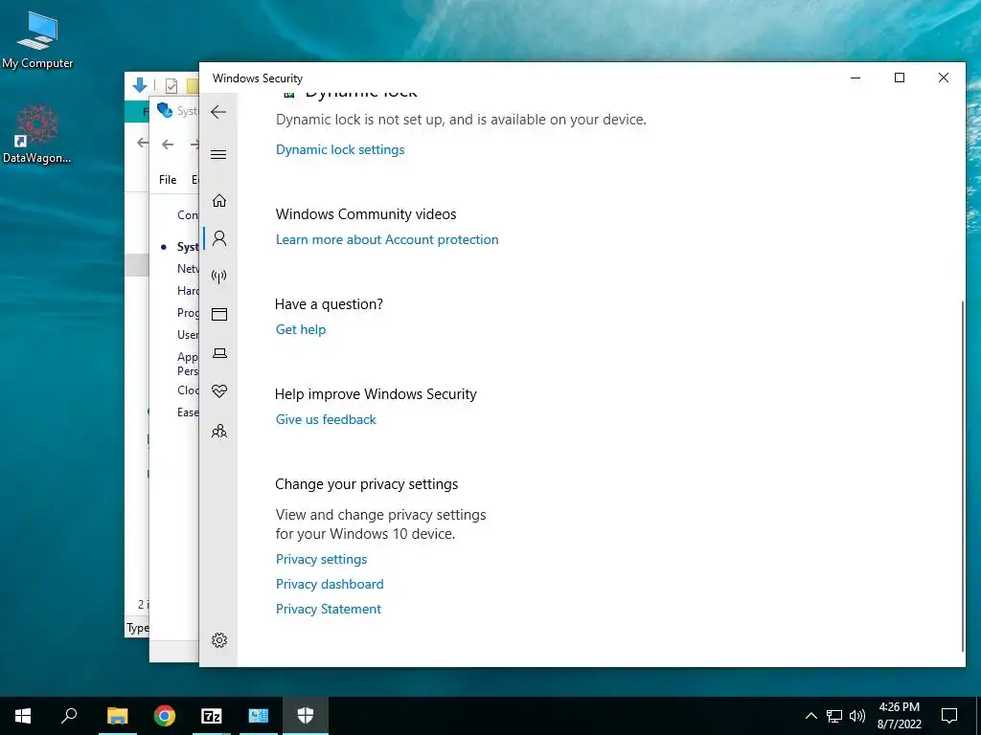Viewport: 981px width, 735px height.
Task: Open the Privacy Statement link
Action: [x=329, y=609]
